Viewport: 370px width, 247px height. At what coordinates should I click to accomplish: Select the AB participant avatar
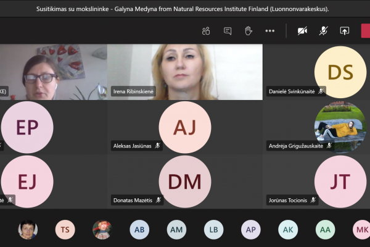point(139,230)
